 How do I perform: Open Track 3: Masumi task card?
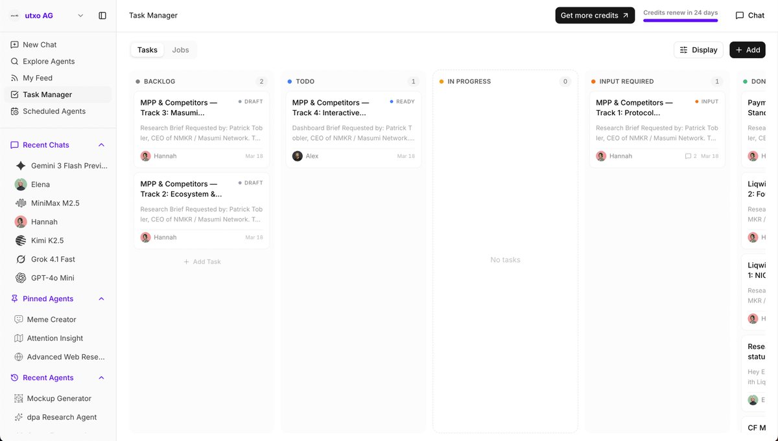[x=202, y=129]
